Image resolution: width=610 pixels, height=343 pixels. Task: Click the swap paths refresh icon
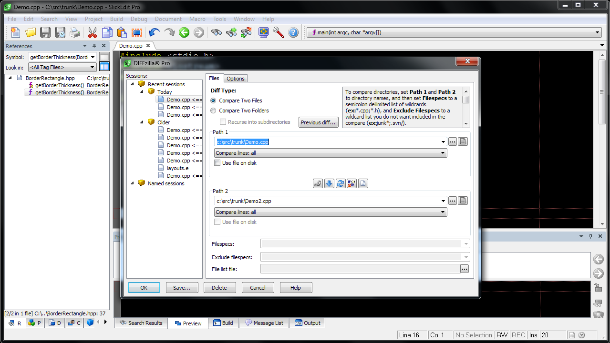[x=341, y=183]
